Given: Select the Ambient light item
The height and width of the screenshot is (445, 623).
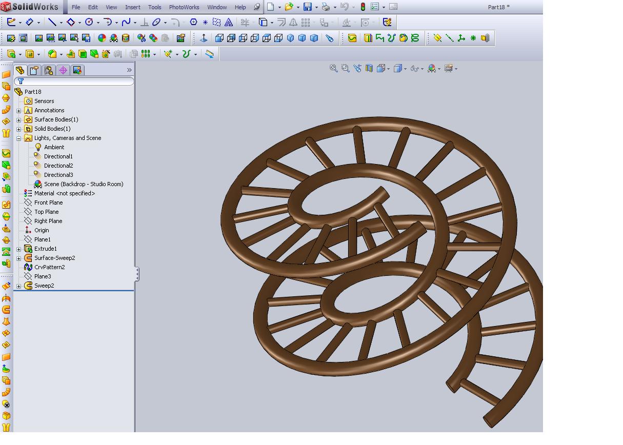Looking at the screenshot, I should pos(54,147).
